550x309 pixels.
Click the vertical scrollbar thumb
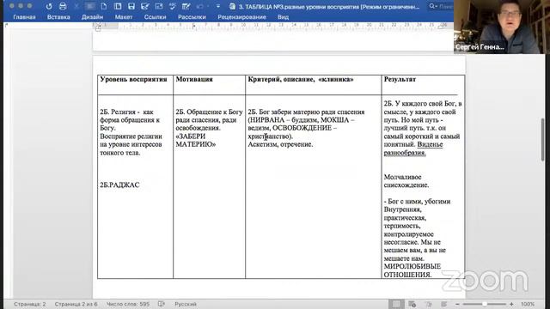pos(542,139)
